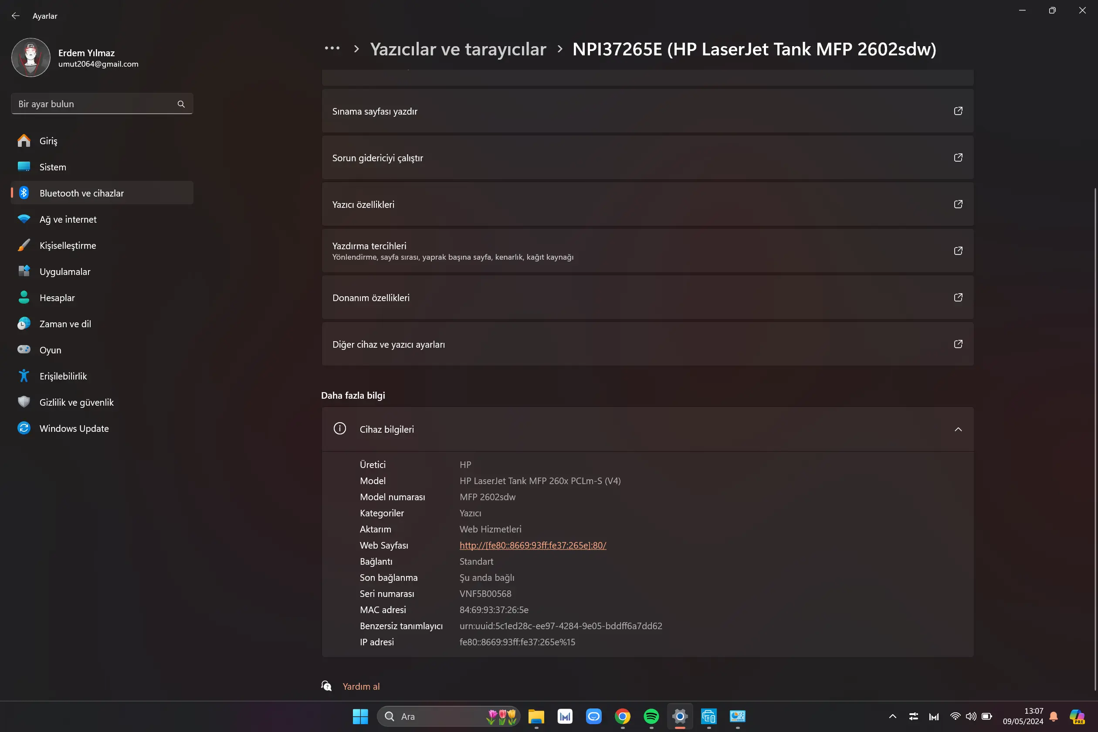Select model number MFP 2602sdw value
The height and width of the screenshot is (732, 1098).
(x=488, y=497)
